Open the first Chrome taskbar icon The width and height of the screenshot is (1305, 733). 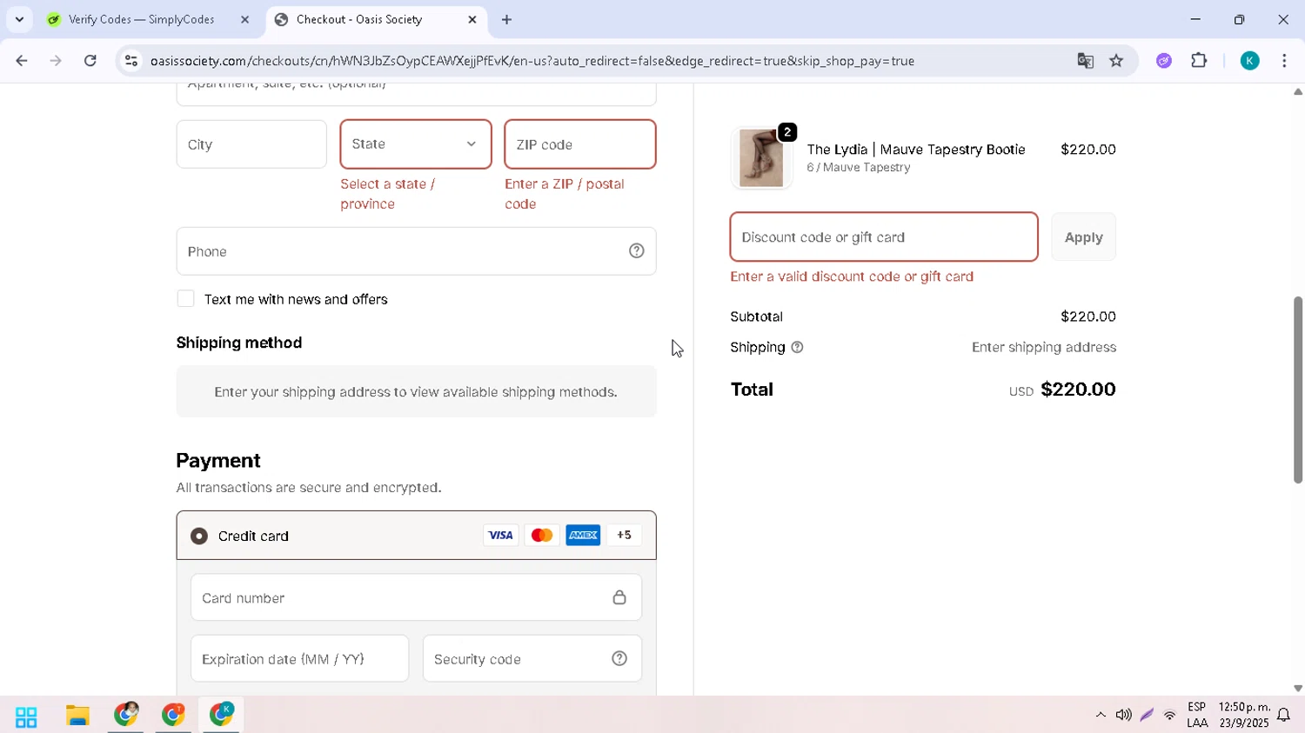[126, 715]
